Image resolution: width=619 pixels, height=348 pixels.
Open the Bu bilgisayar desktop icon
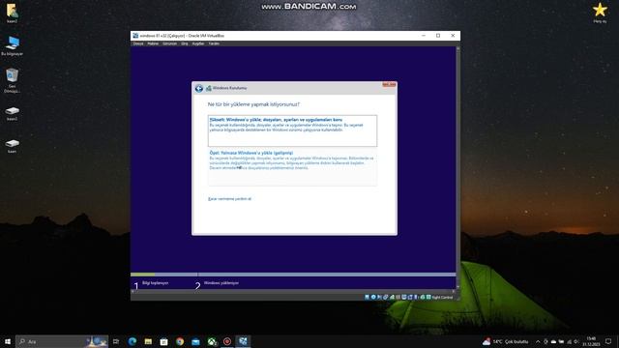click(13, 45)
